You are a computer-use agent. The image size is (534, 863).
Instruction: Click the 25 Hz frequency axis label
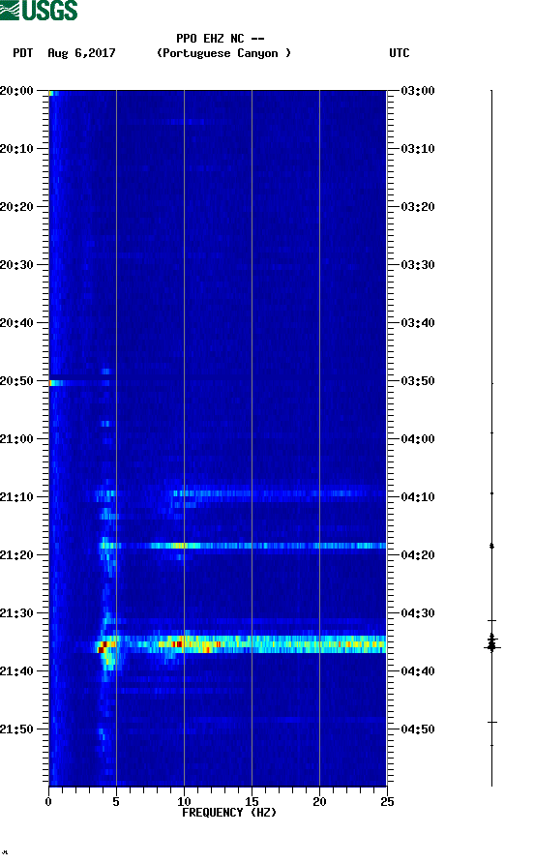click(x=387, y=802)
